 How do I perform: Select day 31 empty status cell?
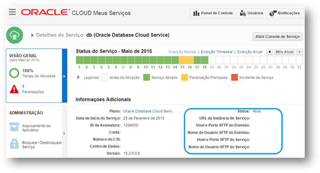pyautogui.click(x=299, y=60)
